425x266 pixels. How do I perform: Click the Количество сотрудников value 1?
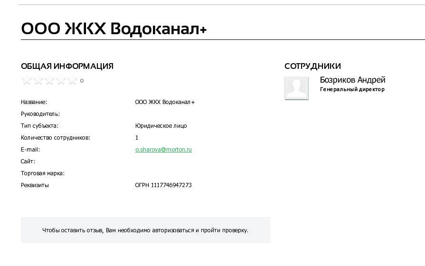click(137, 138)
